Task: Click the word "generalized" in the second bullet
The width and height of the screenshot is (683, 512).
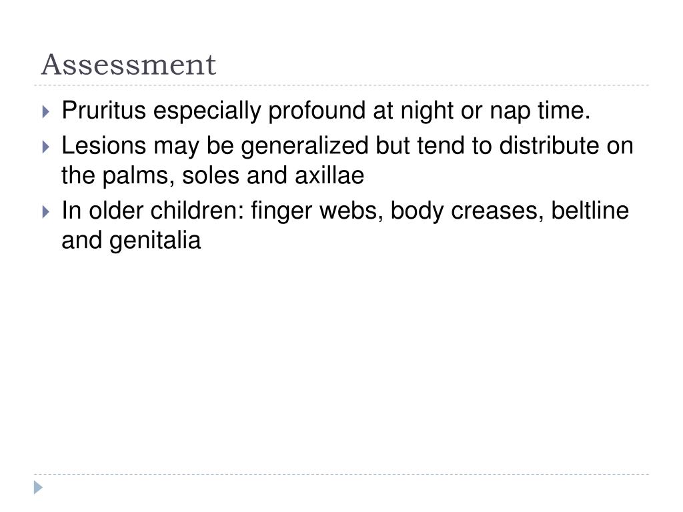Action: click(x=304, y=146)
